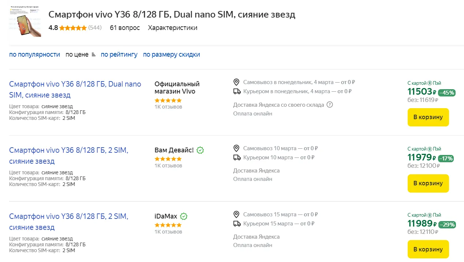Viewport: 464px width, 262px height.
Task: Select the 'по цене' sort option
Action: click(77, 54)
